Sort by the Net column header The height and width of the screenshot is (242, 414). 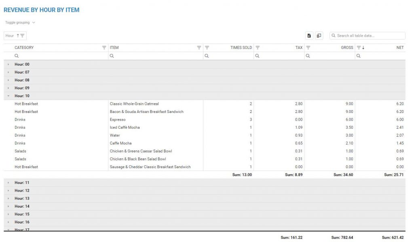(400, 48)
